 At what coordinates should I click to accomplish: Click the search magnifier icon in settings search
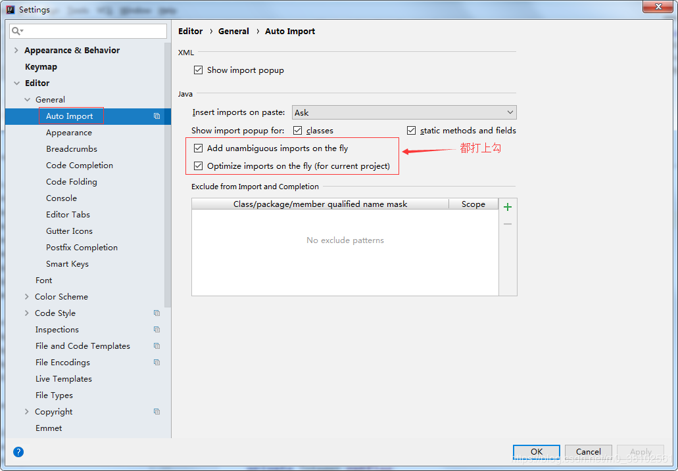click(17, 31)
